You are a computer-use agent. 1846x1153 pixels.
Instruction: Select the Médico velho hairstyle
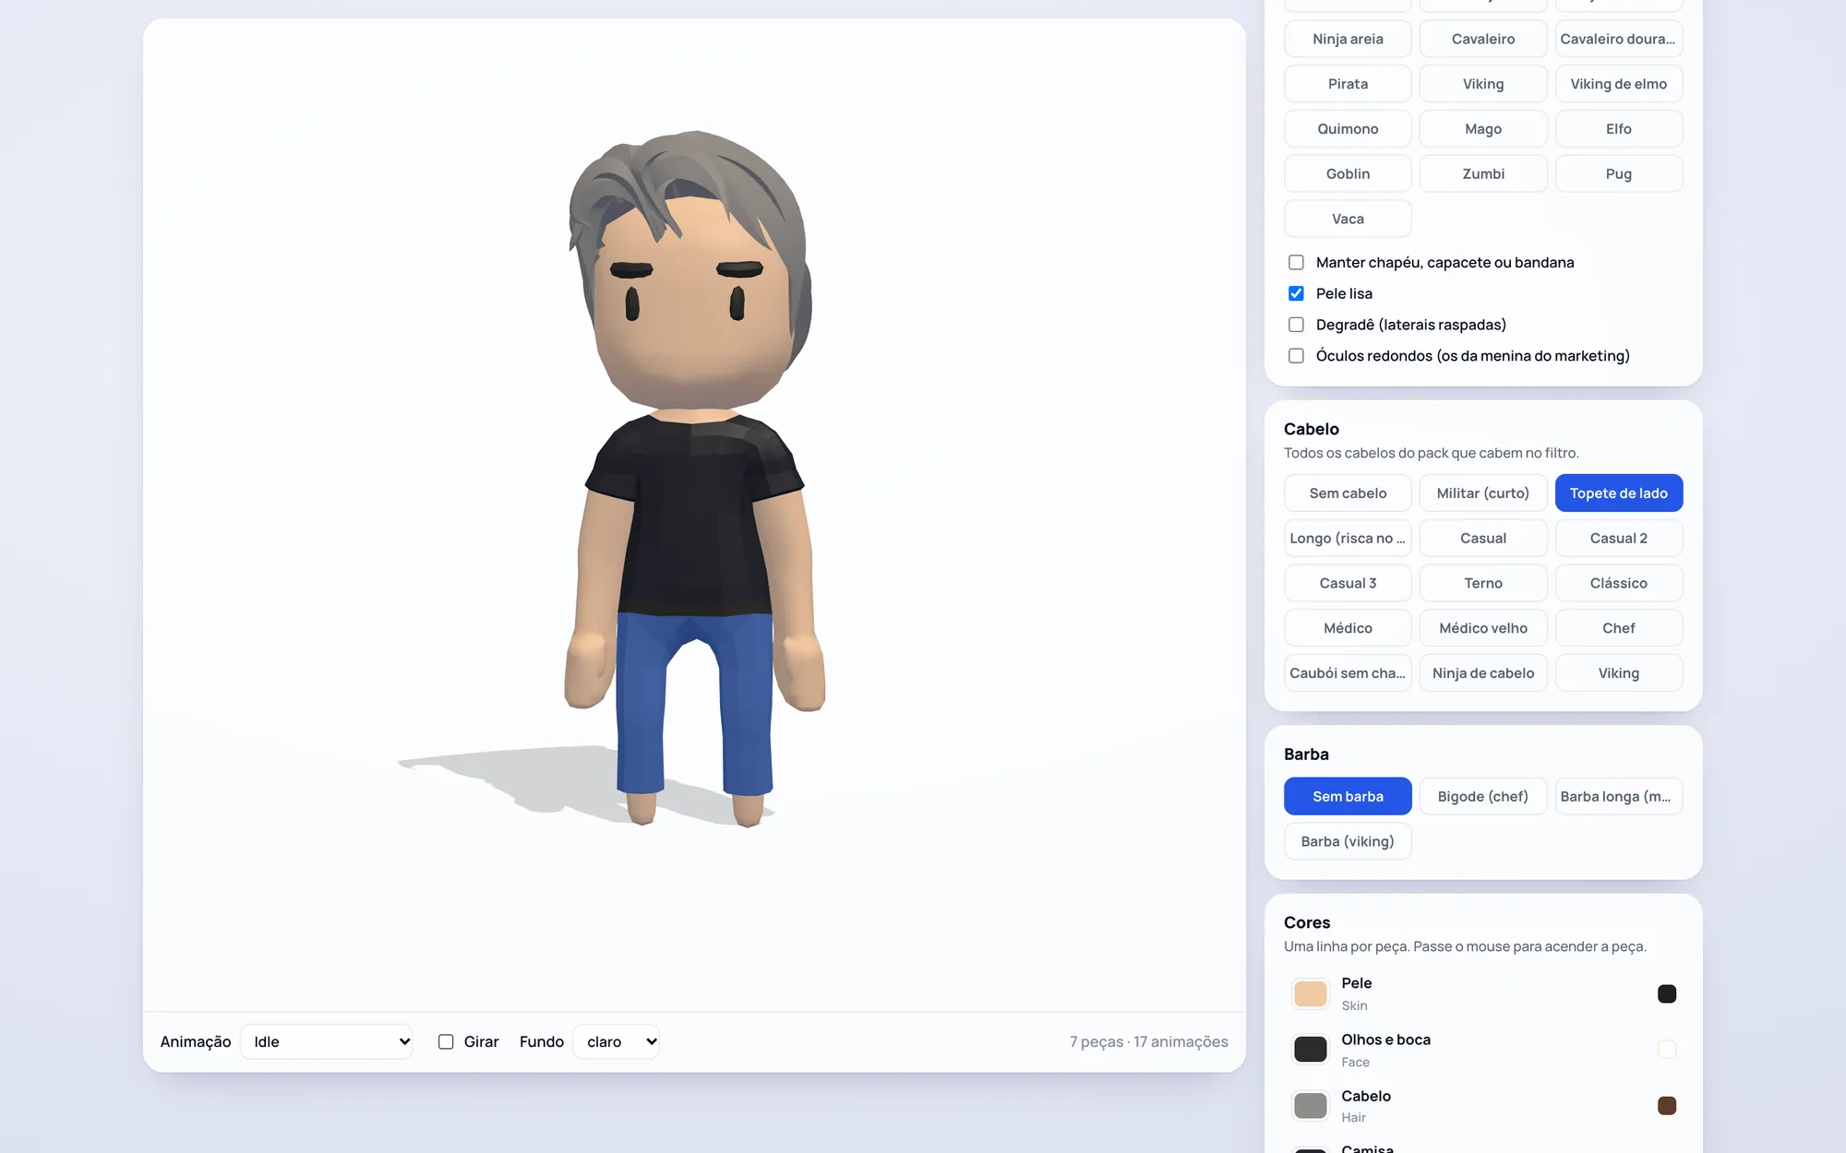[1483, 628]
